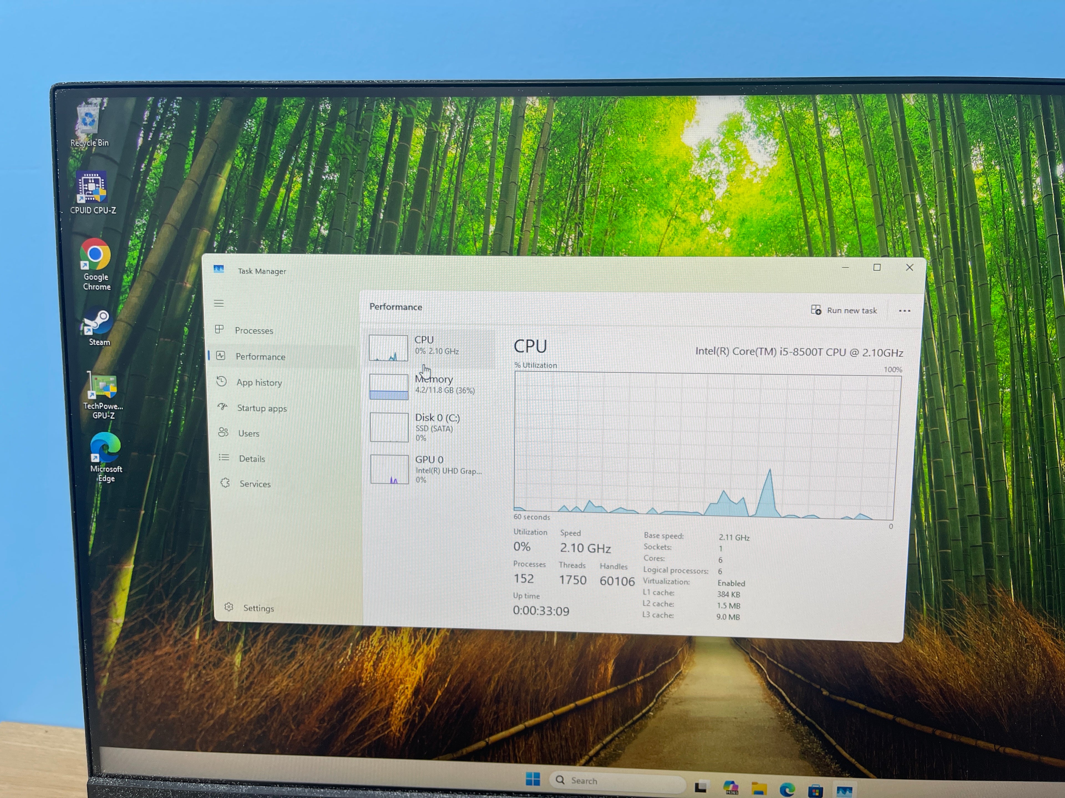Click the taskbar Search box
The height and width of the screenshot is (798, 1065).
pyautogui.click(x=617, y=781)
